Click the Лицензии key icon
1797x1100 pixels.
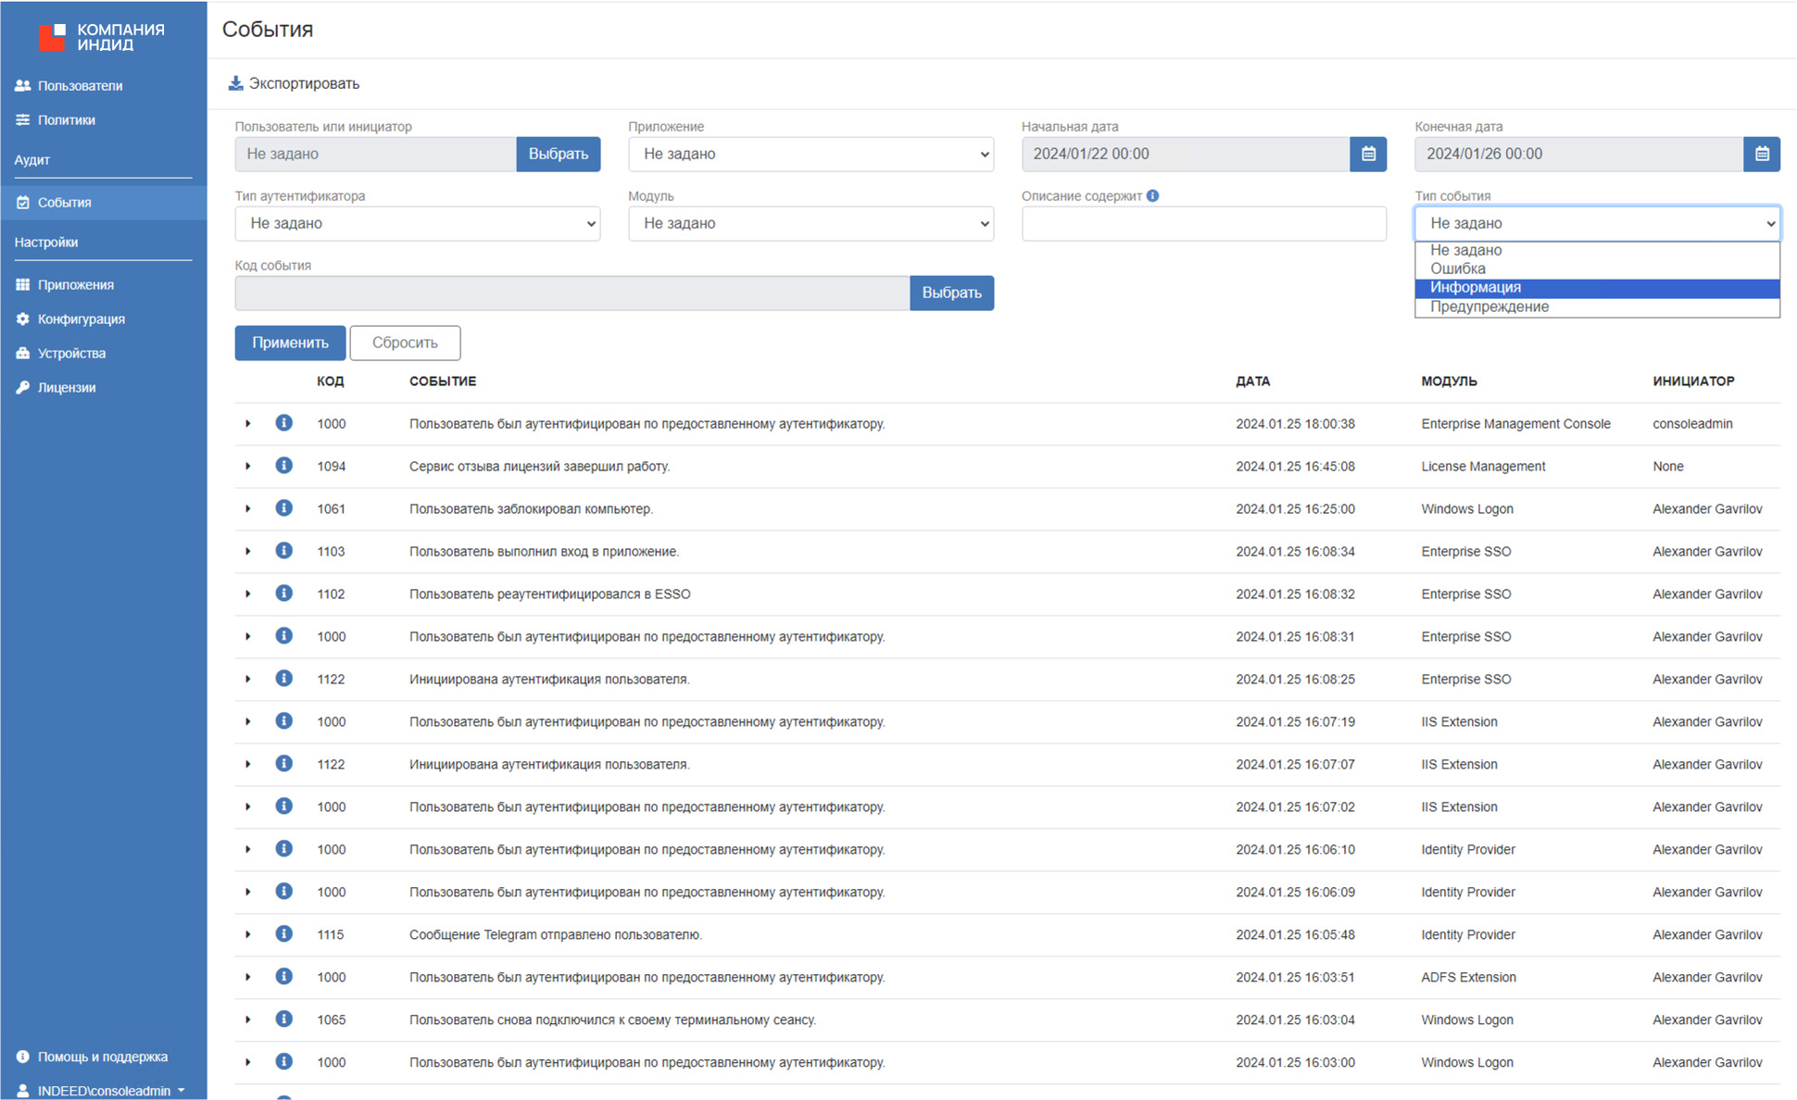coord(23,387)
